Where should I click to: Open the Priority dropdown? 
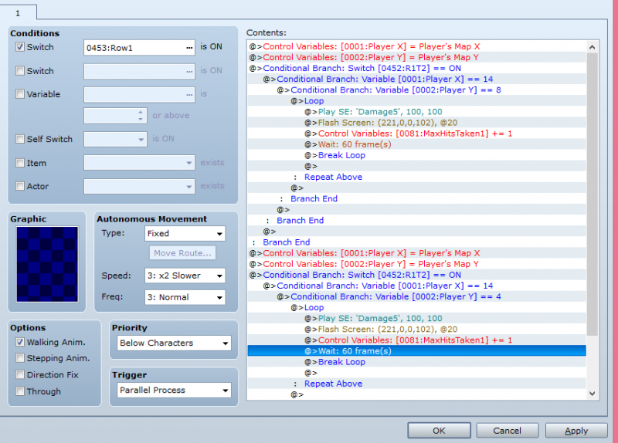[x=174, y=343]
